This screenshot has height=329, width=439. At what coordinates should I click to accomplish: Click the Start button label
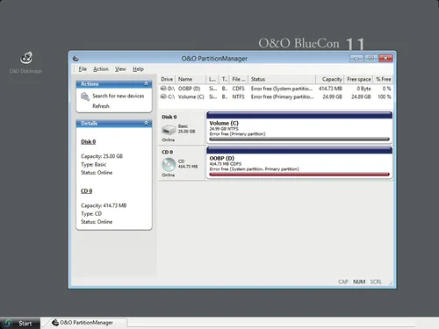25,323
